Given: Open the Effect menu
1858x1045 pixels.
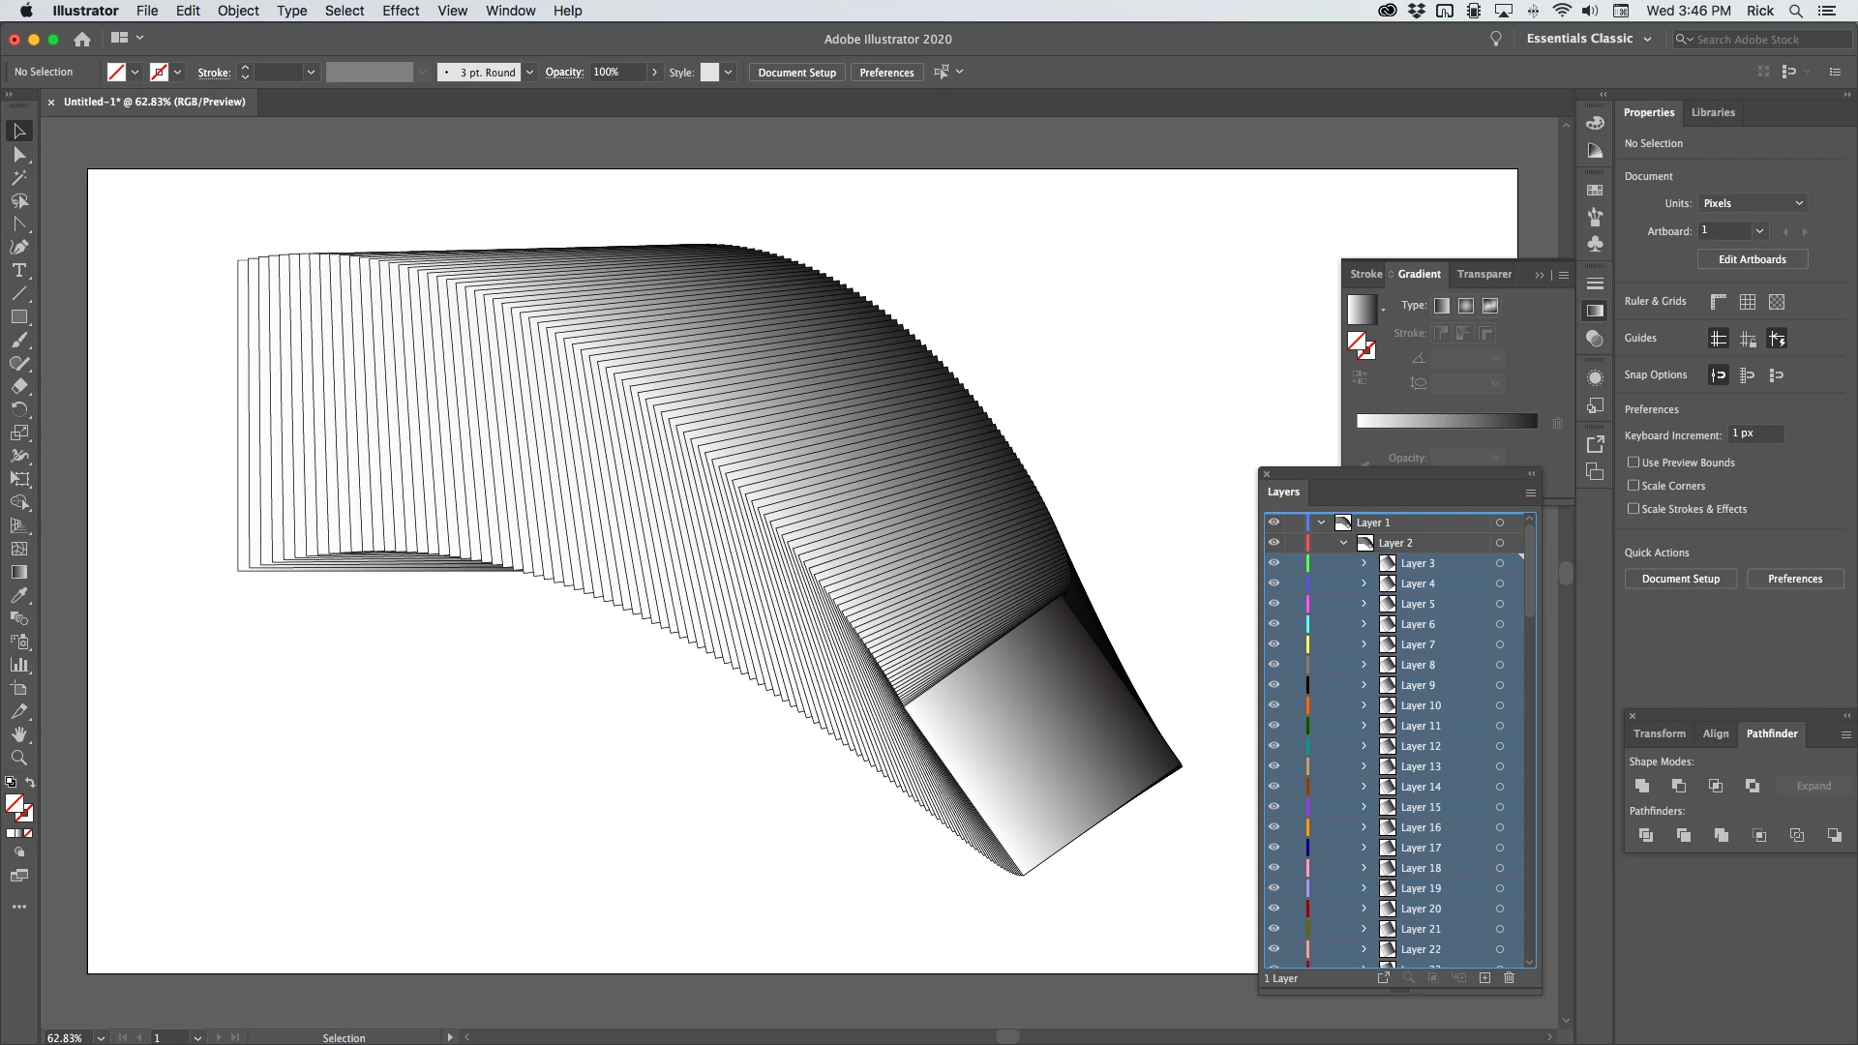Looking at the screenshot, I should click(400, 11).
